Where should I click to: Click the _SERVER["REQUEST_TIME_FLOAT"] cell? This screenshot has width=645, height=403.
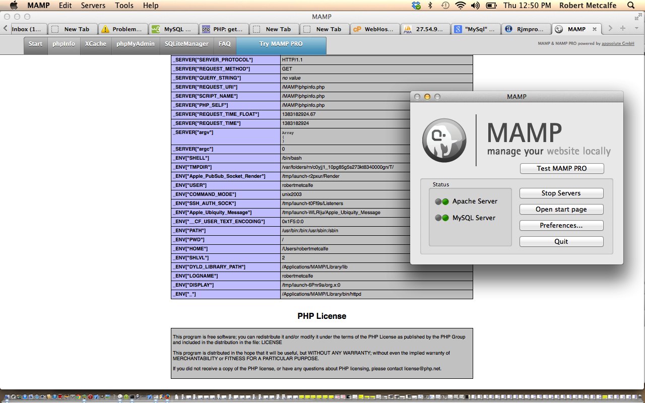pos(226,114)
